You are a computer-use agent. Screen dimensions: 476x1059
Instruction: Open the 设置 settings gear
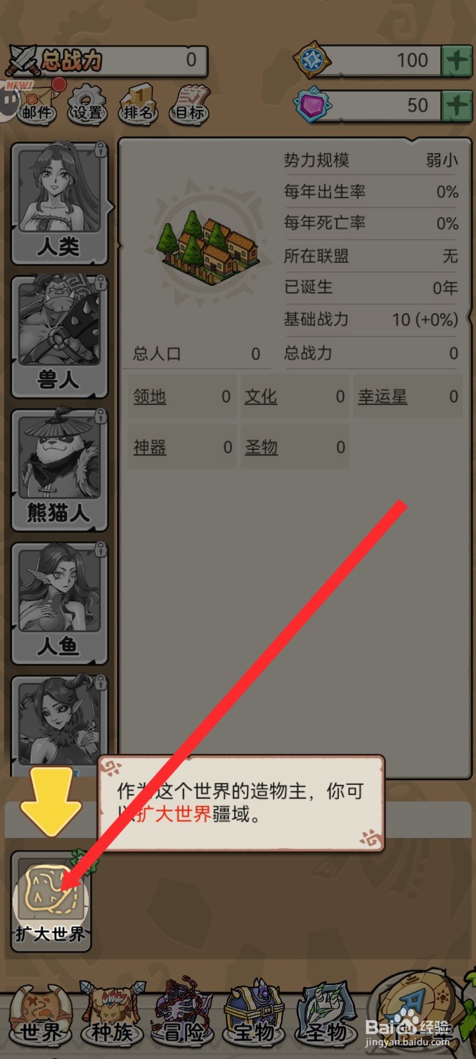pos(87,103)
